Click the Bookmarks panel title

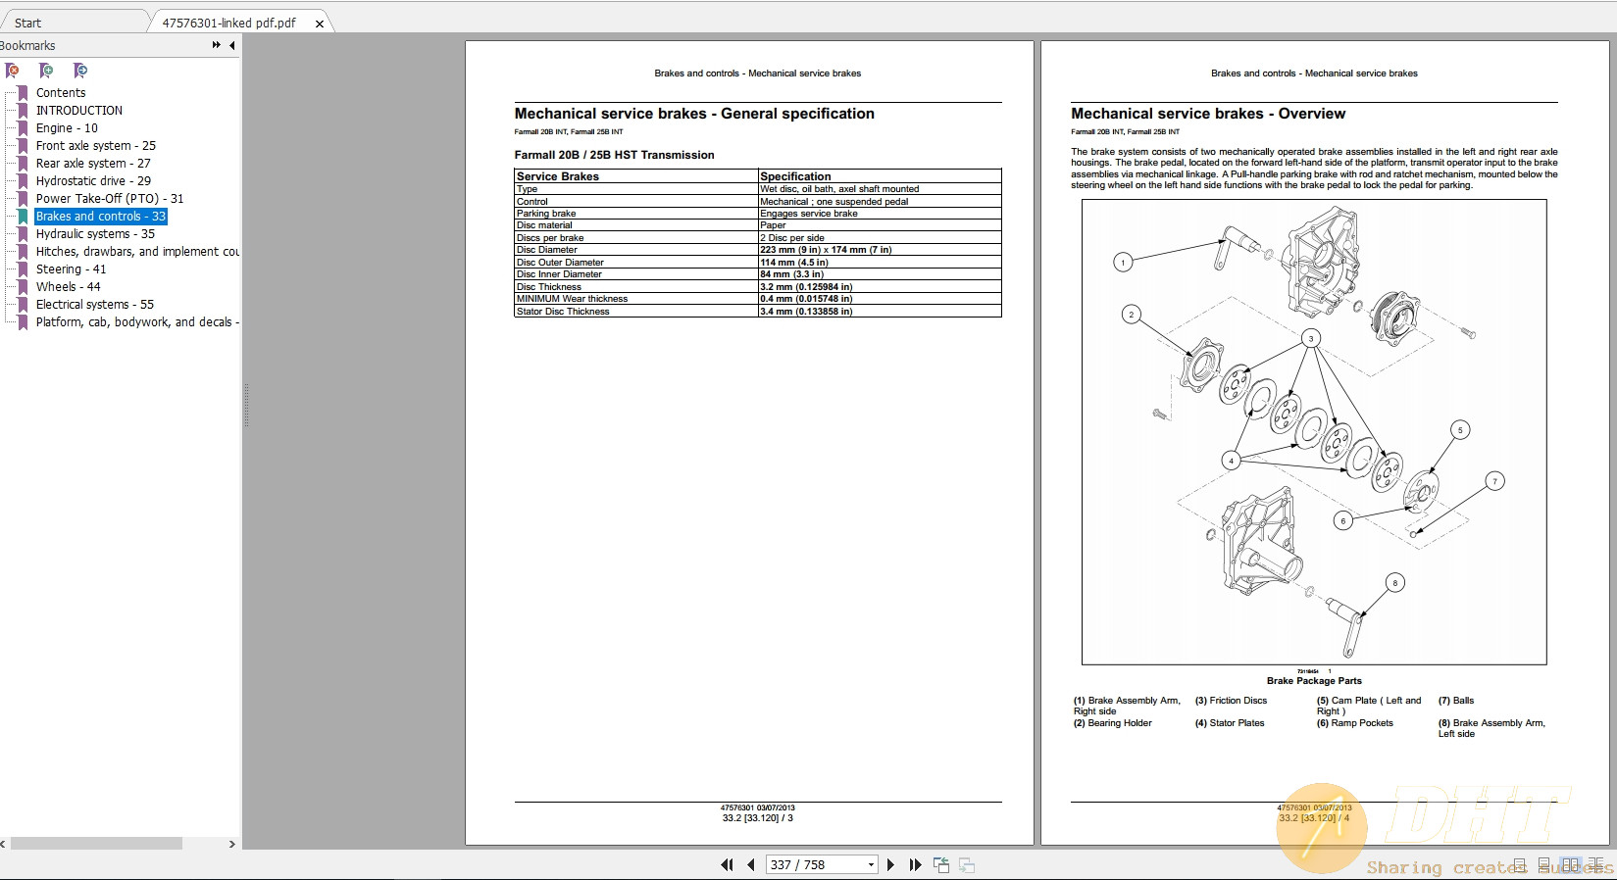tap(27, 45)
